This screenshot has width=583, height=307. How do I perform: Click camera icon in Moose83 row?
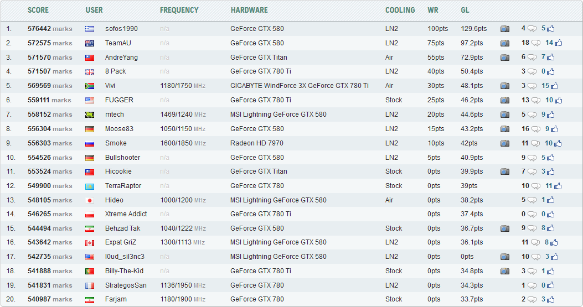504,129
